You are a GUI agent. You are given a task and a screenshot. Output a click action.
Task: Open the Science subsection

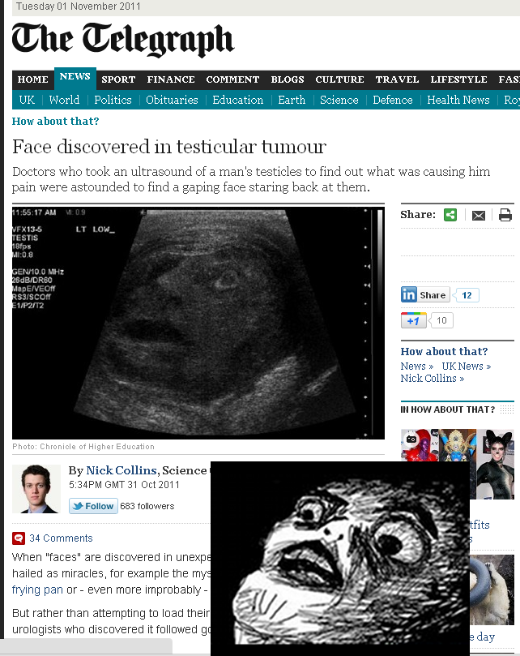(x=339, y=100)
